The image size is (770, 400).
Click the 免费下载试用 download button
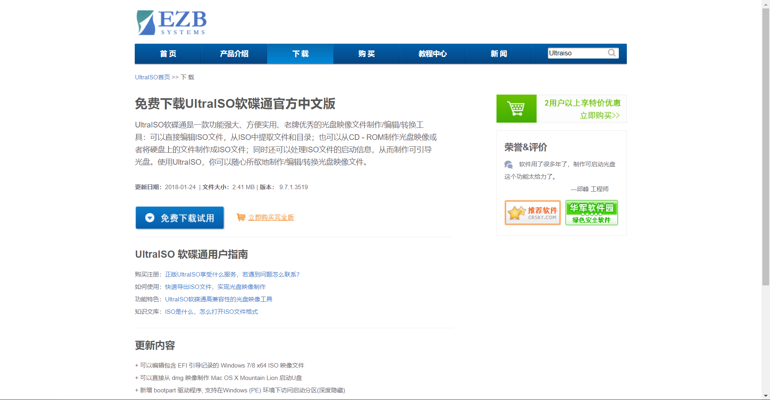click(180, 218)
